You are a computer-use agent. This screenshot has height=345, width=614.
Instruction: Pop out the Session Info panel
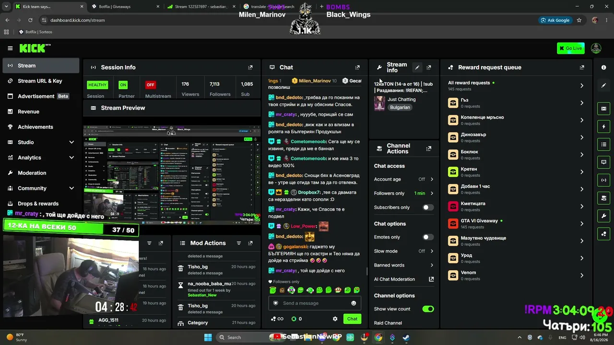pyautogui.click(x=250, y=68)
